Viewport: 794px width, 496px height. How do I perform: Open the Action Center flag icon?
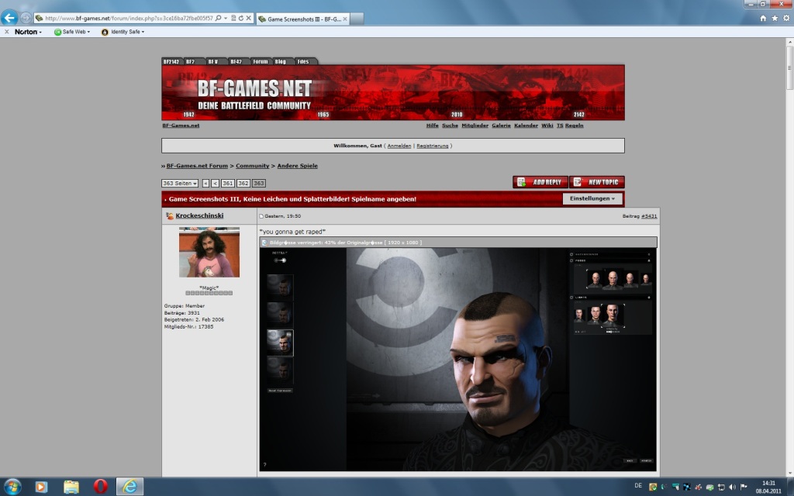click(744, 487)
